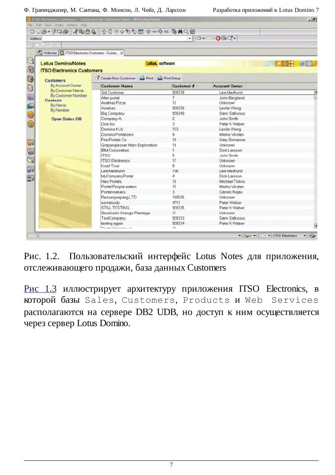Click the Open Sales DB link
This screenshot has width=335, height=475.
coord(66,119)
